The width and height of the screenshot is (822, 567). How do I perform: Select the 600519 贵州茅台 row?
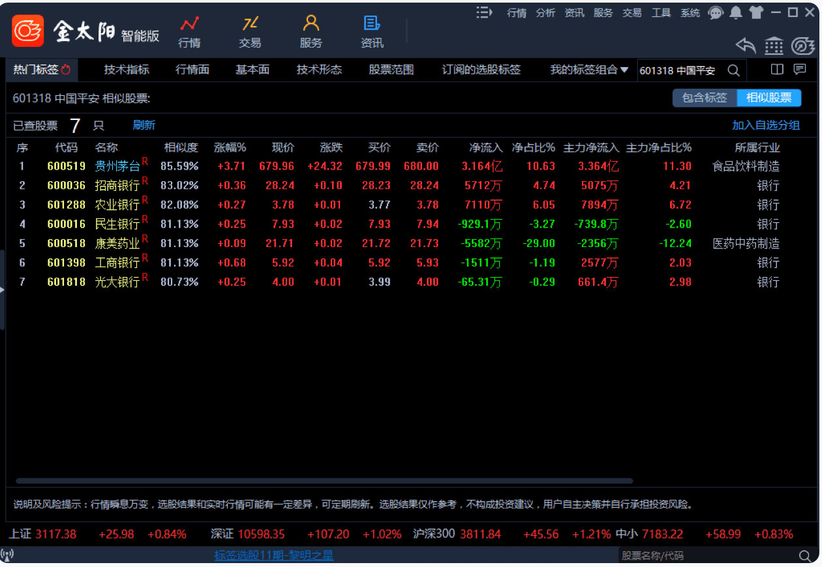(x=411, y=166)
